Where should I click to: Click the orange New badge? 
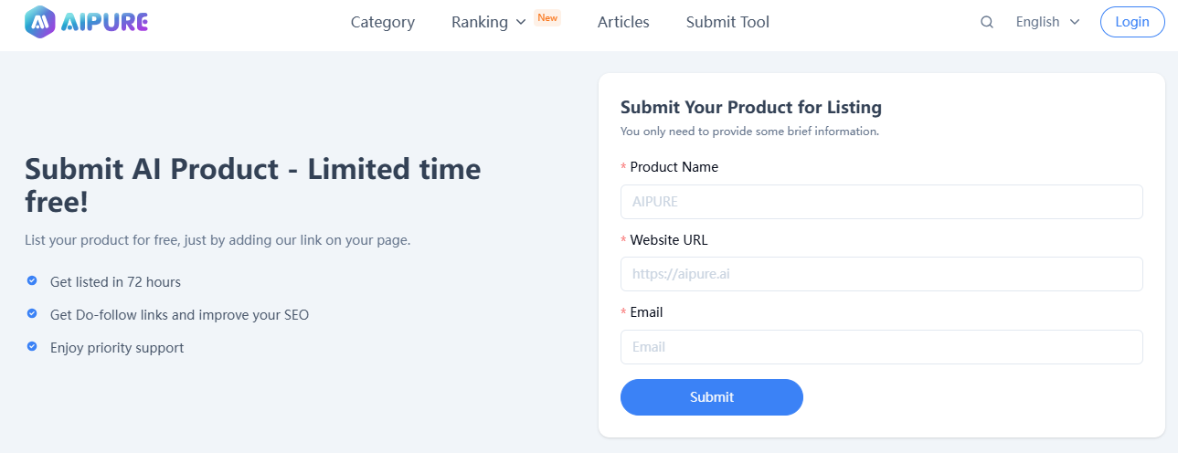click(547, 17)
